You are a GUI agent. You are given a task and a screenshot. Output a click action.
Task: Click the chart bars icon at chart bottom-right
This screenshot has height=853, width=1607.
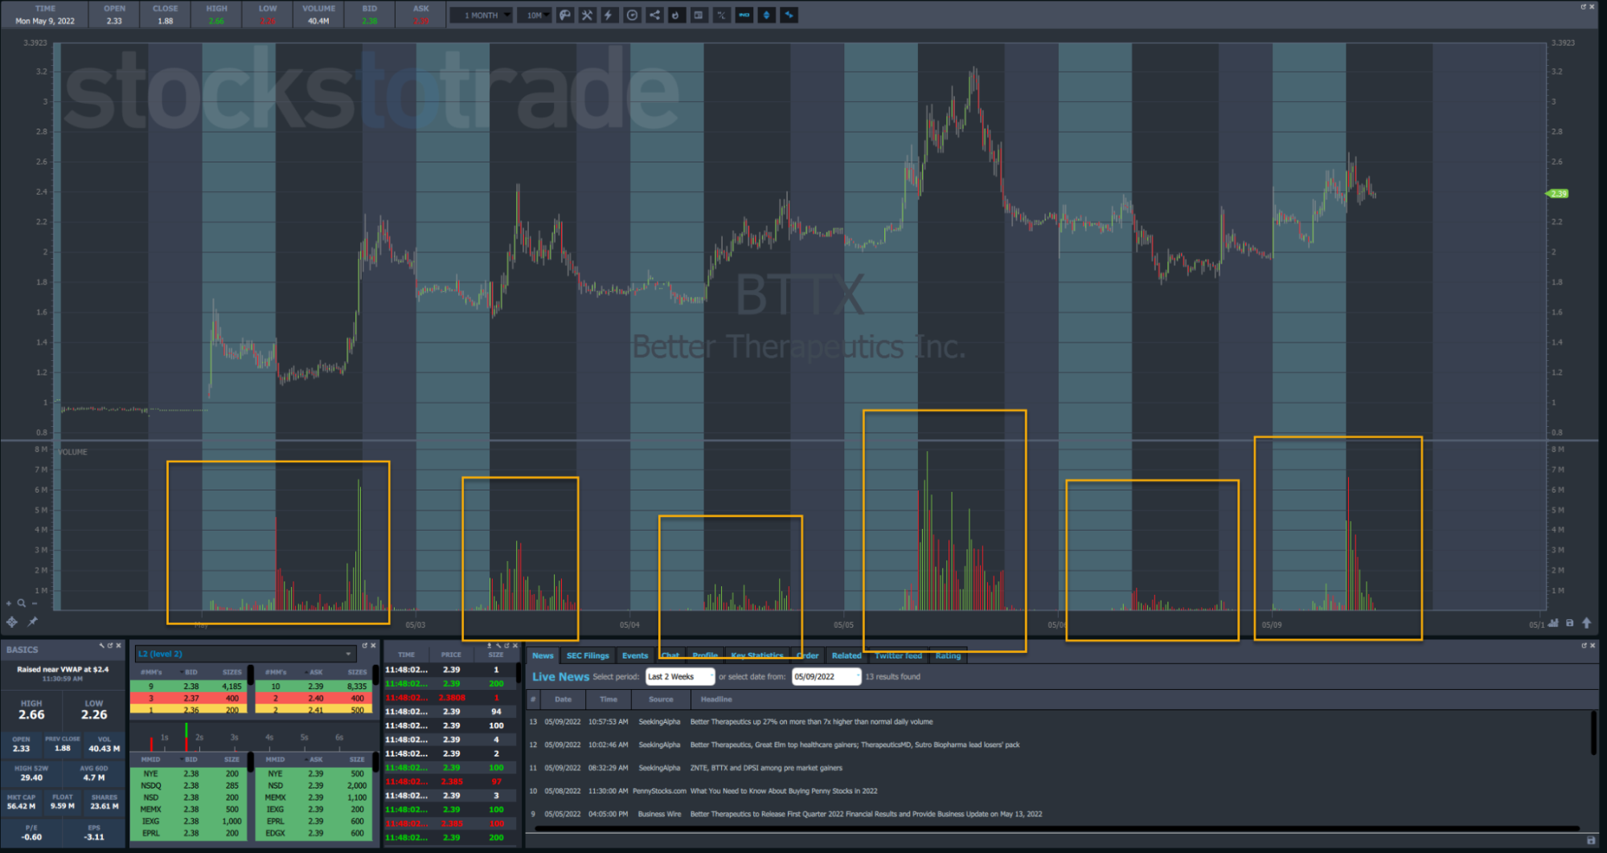(1553, 623)
